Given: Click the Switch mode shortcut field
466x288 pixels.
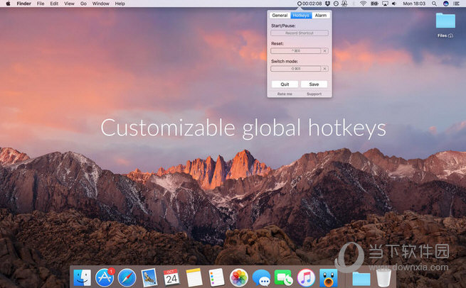Looking at the screenshot, I should coord(296,68).
